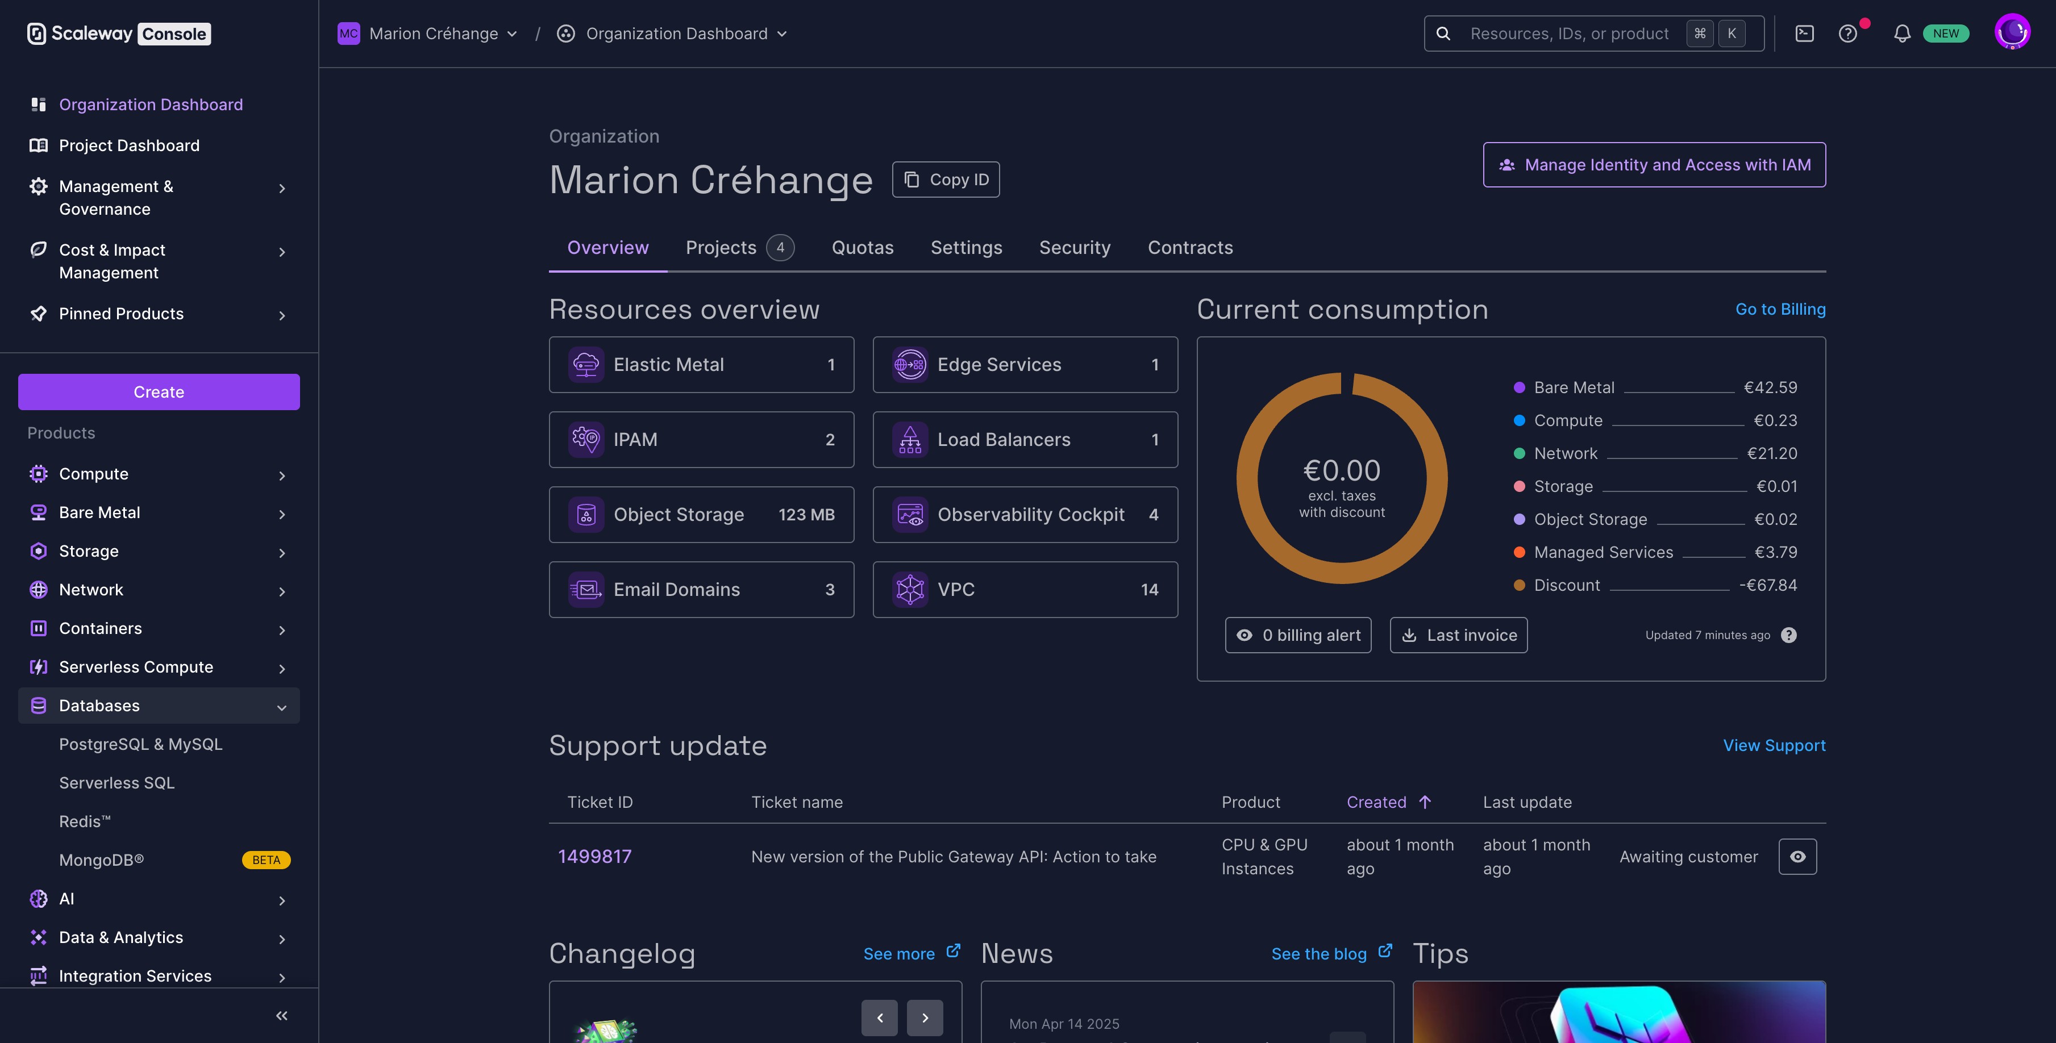Click the Created sort arrow

point(1425,802)
